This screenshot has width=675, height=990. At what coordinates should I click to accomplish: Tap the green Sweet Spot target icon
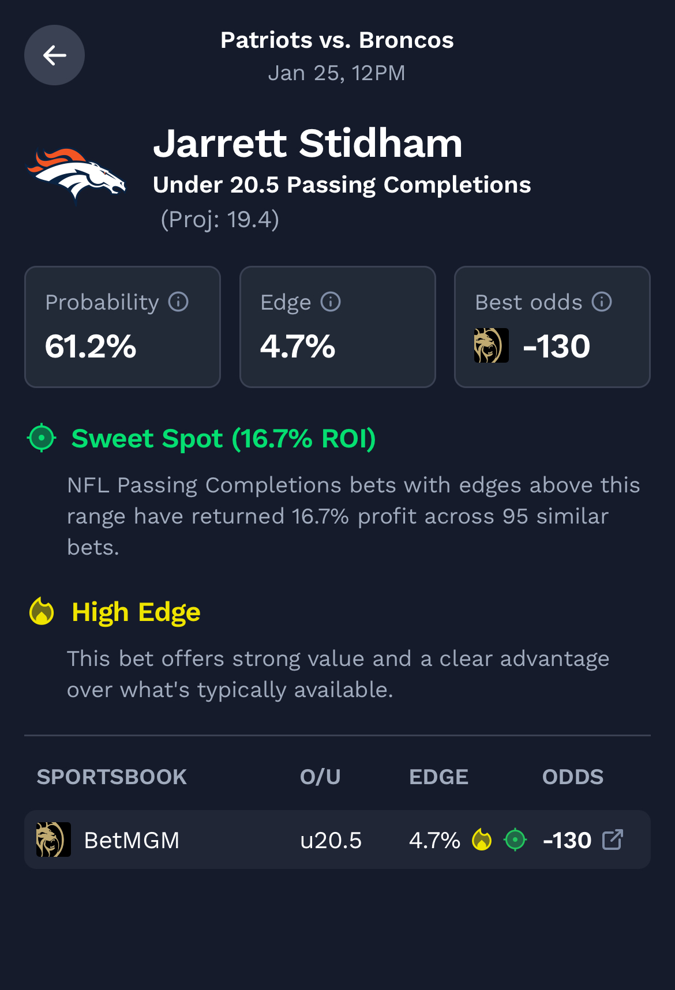point(42,438)
